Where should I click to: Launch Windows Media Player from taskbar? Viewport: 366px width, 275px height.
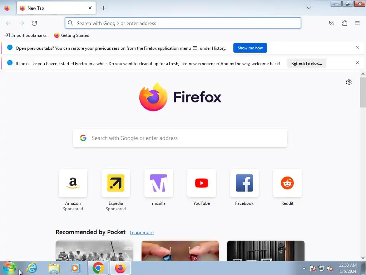click(x=76, y=268)
